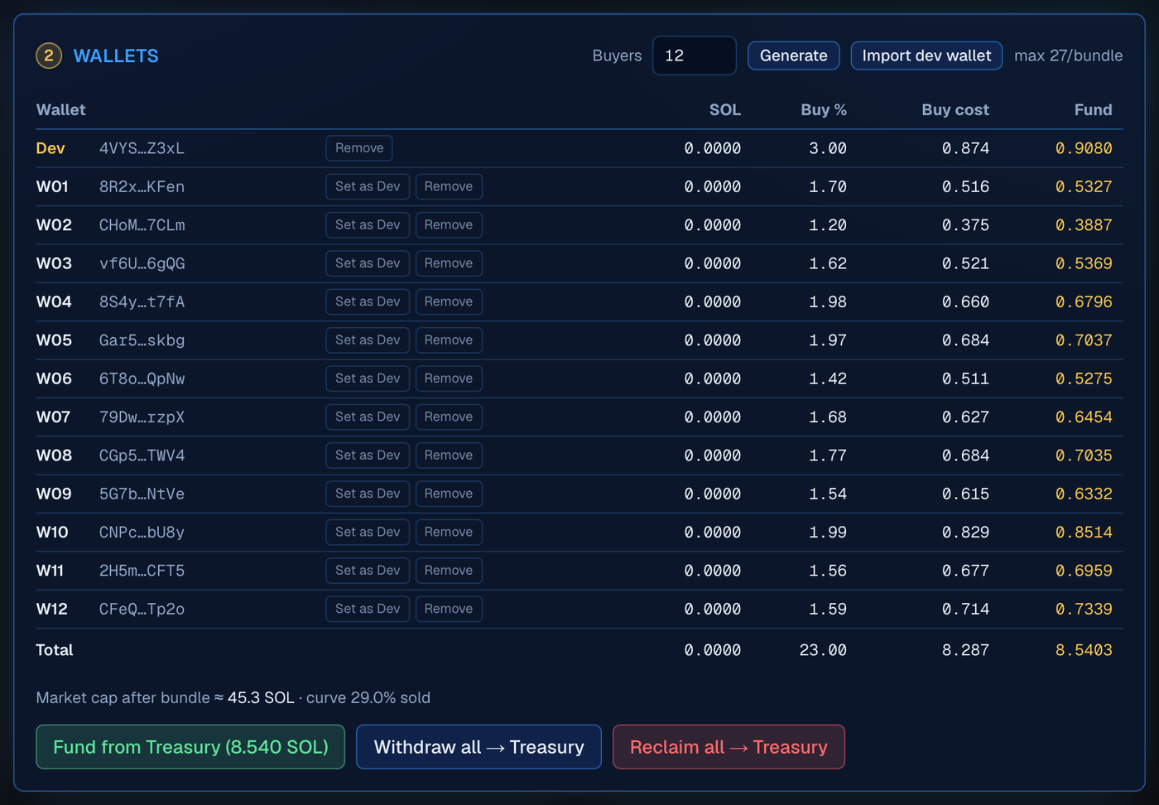
Task: Click the Buy % column header
Action: (824, 110)
